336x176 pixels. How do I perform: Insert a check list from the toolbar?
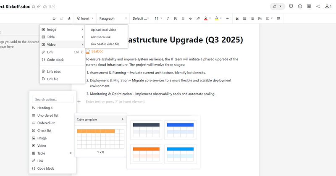pyautogui.click(x=260, y=18)
